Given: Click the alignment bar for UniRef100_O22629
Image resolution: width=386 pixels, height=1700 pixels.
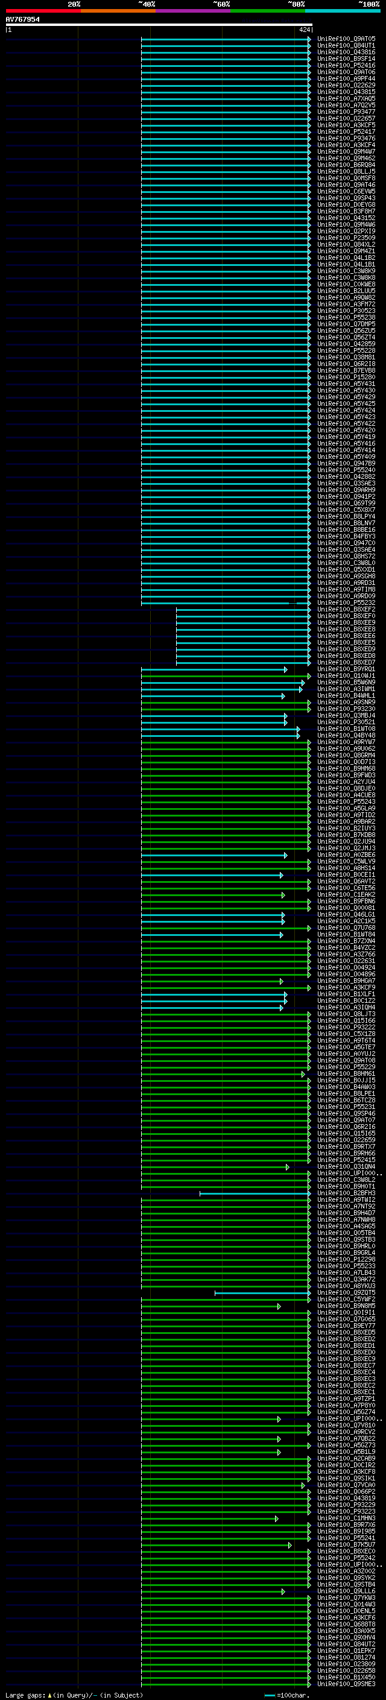Looking at the screenshot, I should click(226, 86).
